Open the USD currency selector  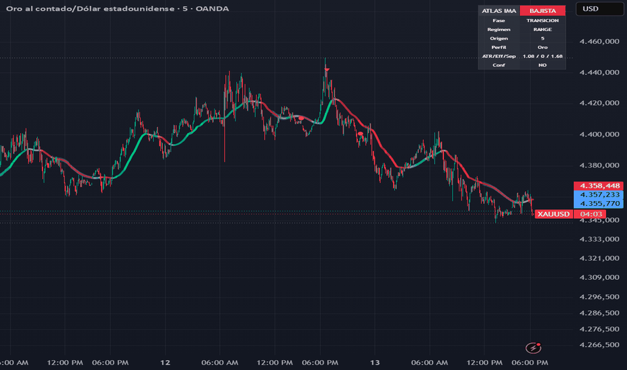tap(599, 9)
